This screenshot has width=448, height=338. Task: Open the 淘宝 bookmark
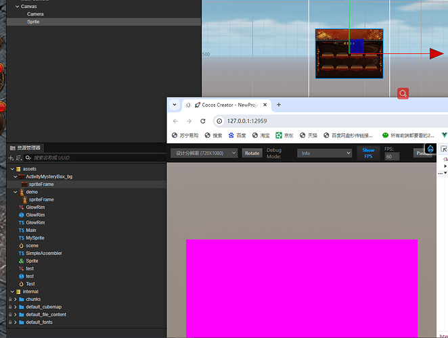click(261, 135)
